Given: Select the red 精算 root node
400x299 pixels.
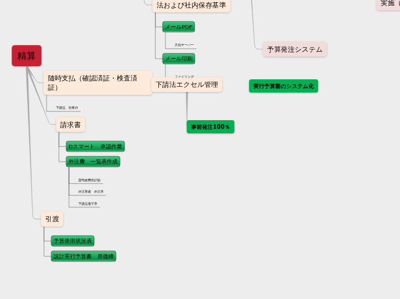Looking at the screenshot, I should coord(26,56).
